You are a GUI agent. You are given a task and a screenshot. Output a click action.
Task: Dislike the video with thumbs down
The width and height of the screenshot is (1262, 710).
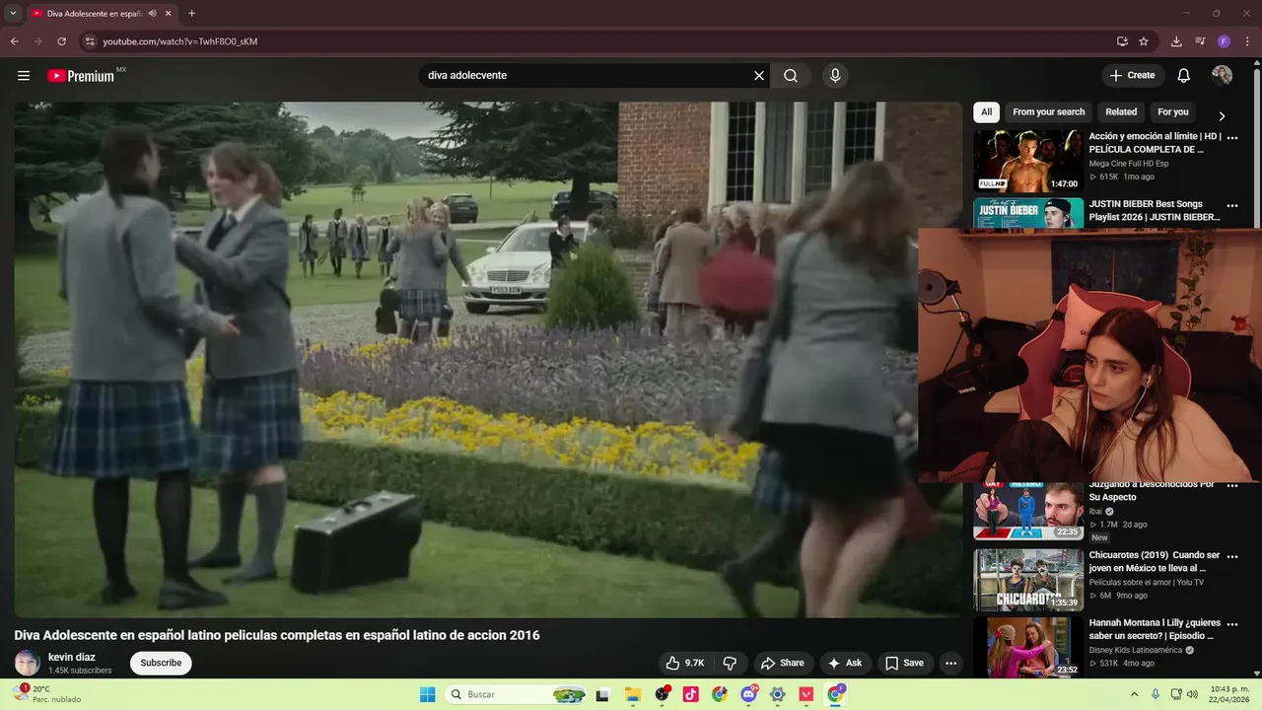(731, 663)
